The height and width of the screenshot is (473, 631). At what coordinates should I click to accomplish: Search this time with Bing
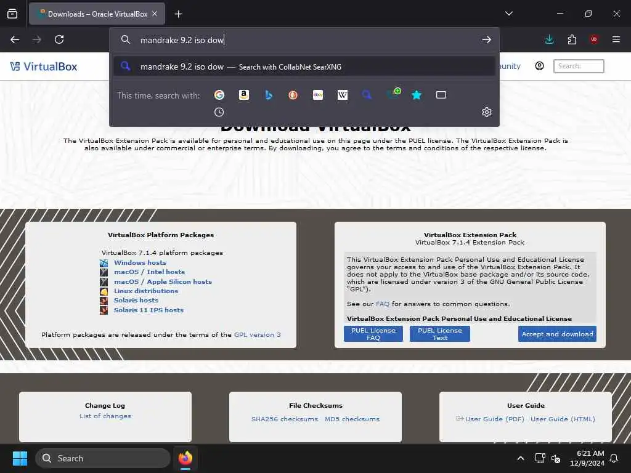(269, 95)
